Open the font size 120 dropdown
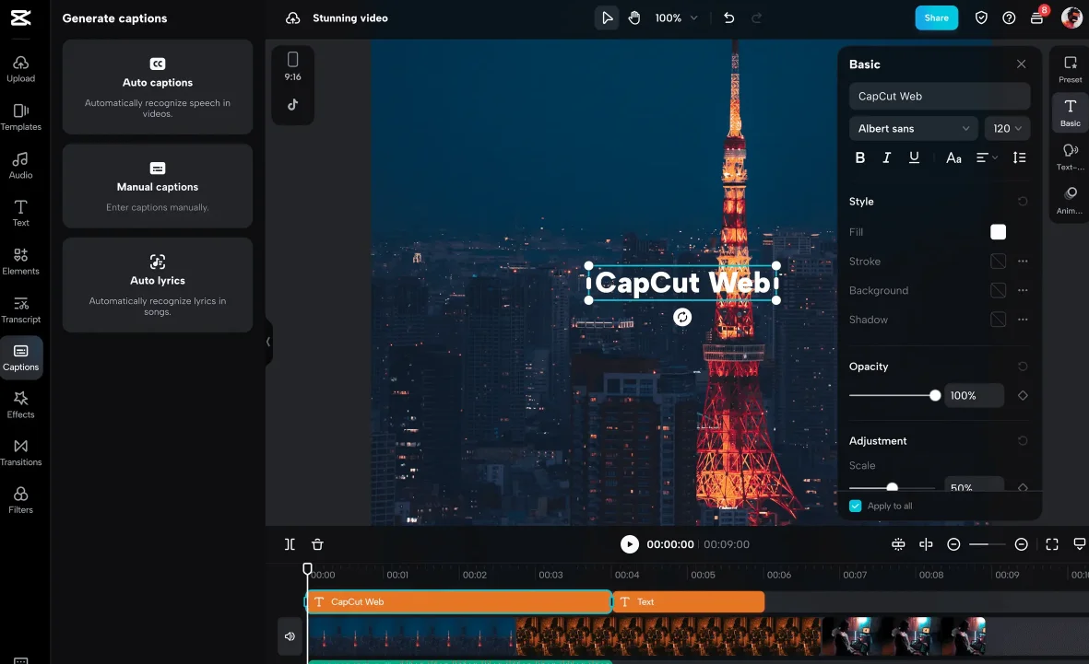Screen dimensions: 1089x664 point(1007,128)
